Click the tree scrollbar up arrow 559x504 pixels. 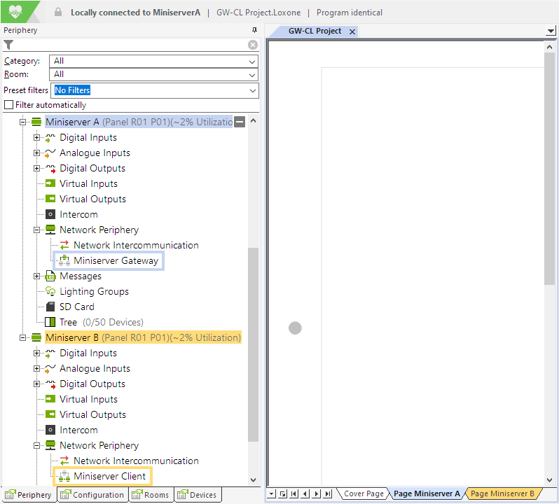253,120
